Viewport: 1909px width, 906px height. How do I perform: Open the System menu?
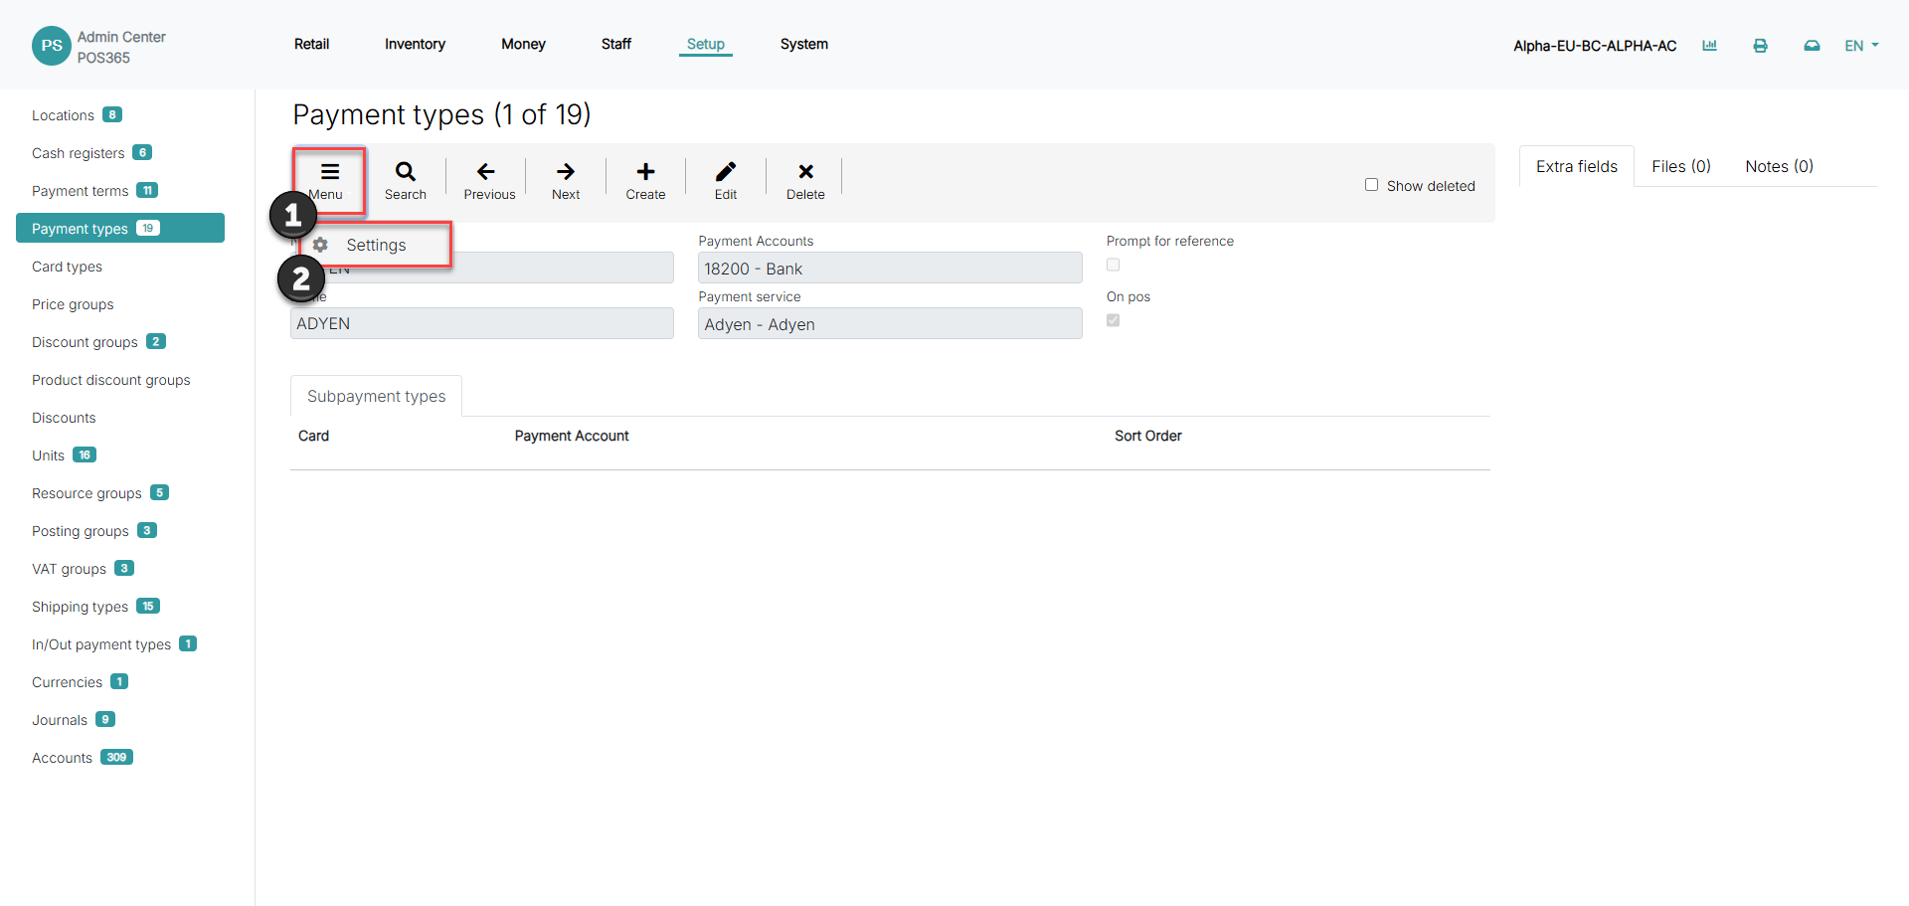point(803,44)
